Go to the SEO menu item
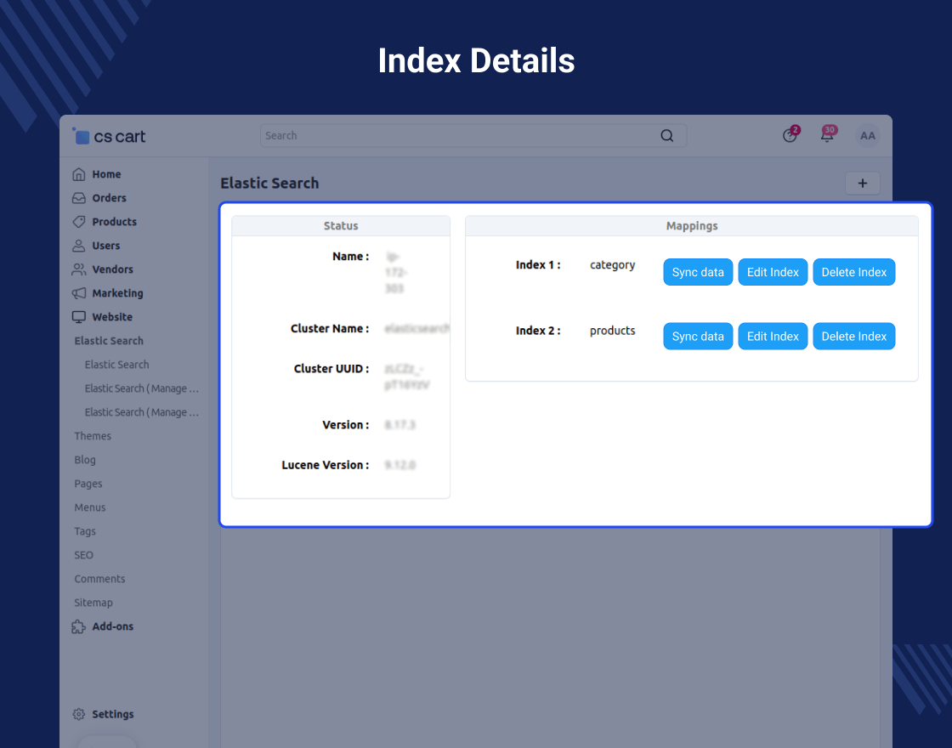Viewport: 952px width, 748px height. tap(83, 555)
